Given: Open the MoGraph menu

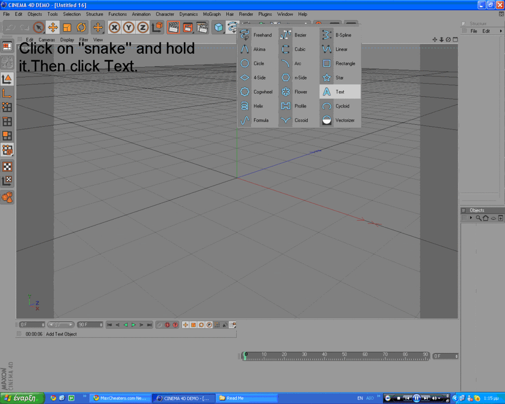Looking at the screenshot, I should 212,14.
